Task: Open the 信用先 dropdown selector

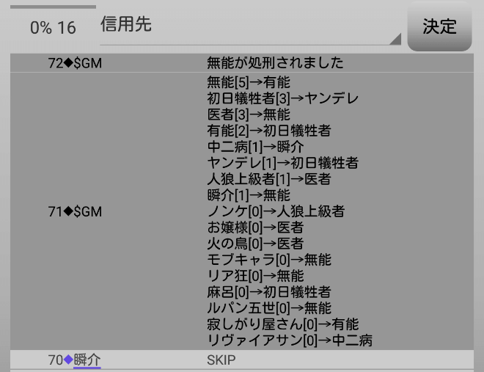Action: tap(249, 26)
